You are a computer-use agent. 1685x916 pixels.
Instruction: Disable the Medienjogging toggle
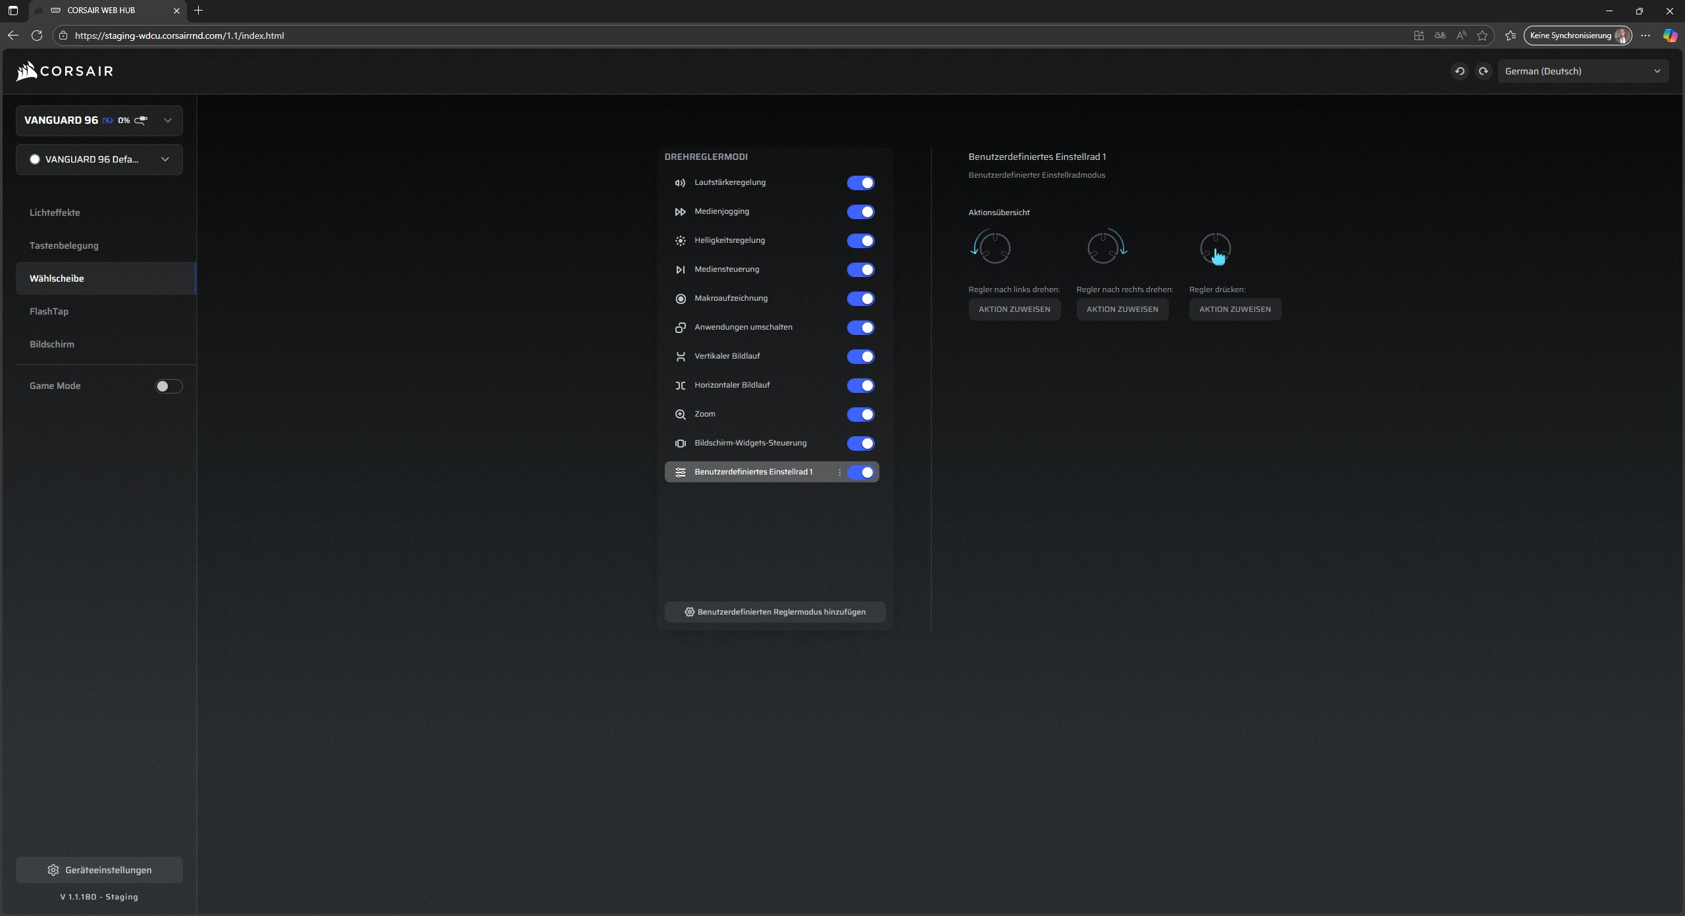point(860,212)
